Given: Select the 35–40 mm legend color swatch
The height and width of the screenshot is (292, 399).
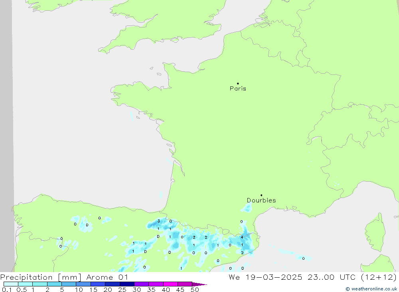Looking at the screenshot, I should tap(156, 284).
